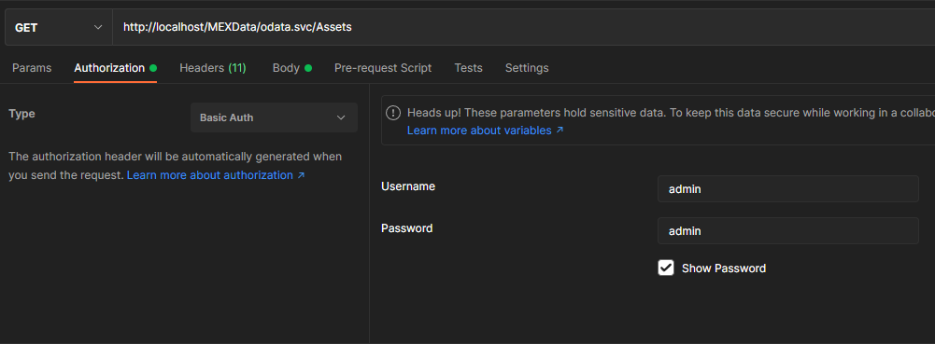The width and height of the screenshot is (935, 344).
Task: Click the Password label
Action: [x=406, y=228]
